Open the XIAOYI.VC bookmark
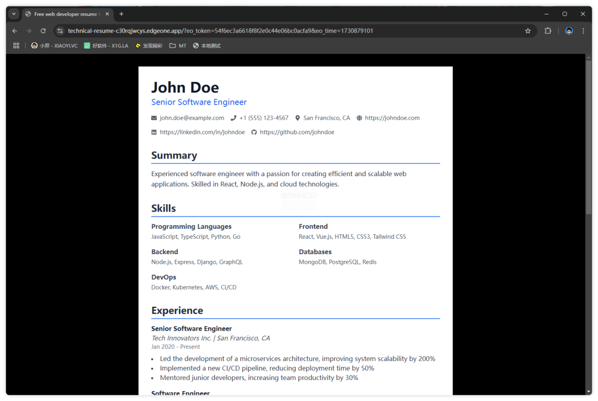This screenshot has height=401, width=598. [x=54, y=46]
